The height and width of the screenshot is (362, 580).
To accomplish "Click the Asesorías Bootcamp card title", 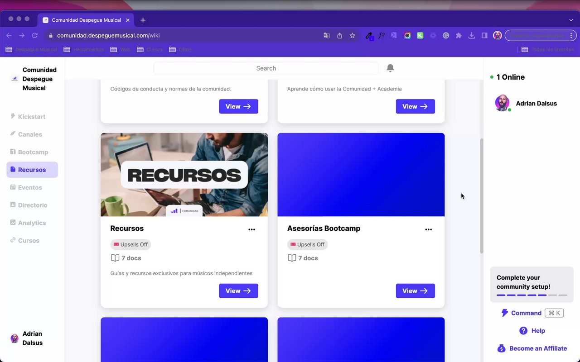I will pyautogui.click(x=324, y=229).
